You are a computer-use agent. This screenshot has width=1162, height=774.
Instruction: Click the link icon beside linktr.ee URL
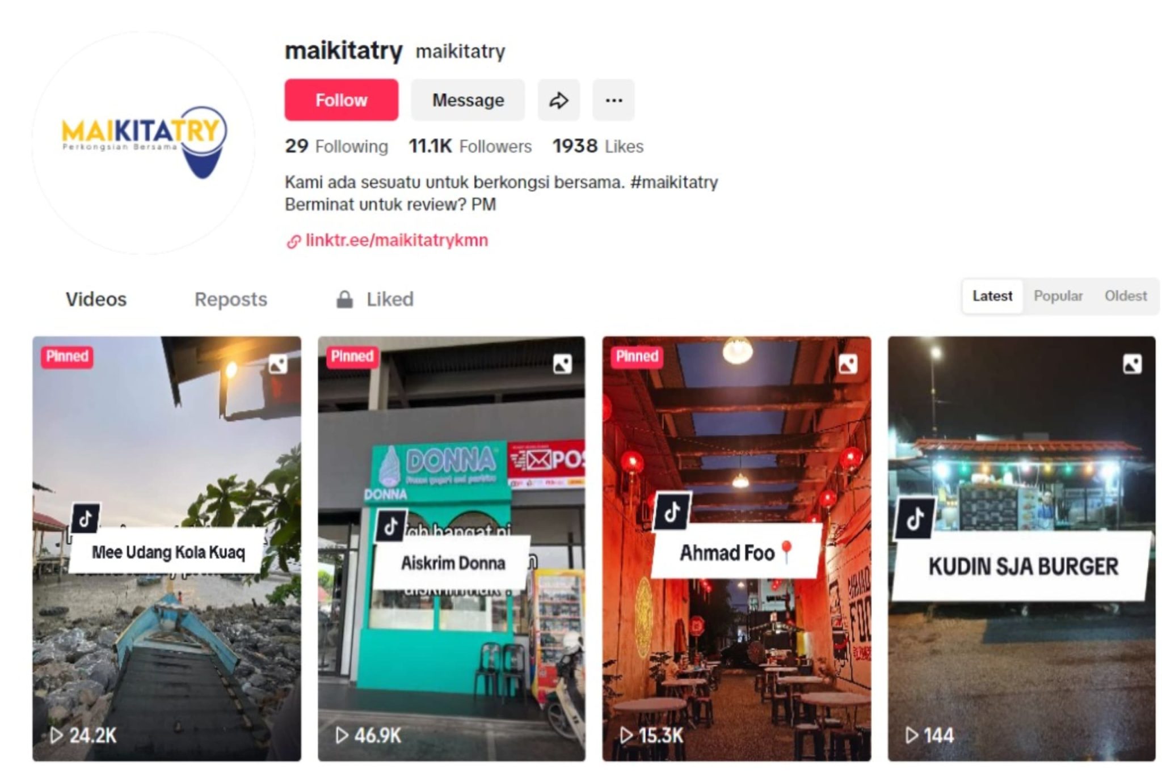point(293,242)
